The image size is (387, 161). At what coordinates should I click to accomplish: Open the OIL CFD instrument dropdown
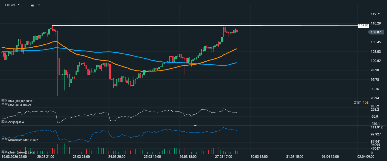pos(19,5)
